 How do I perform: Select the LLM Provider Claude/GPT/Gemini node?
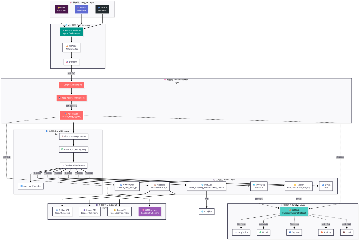(150, 212)
